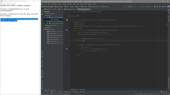
Task: Run the app with green play icon
Action: (x=136, y=7)
